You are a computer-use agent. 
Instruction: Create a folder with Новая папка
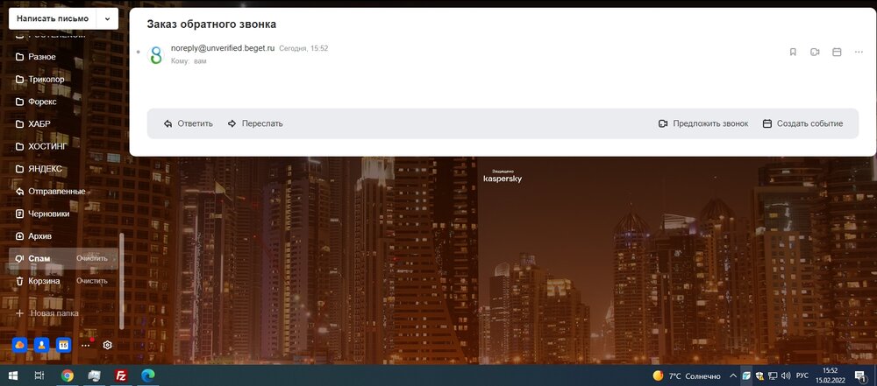pyautogui.click(x=53, y=312)
